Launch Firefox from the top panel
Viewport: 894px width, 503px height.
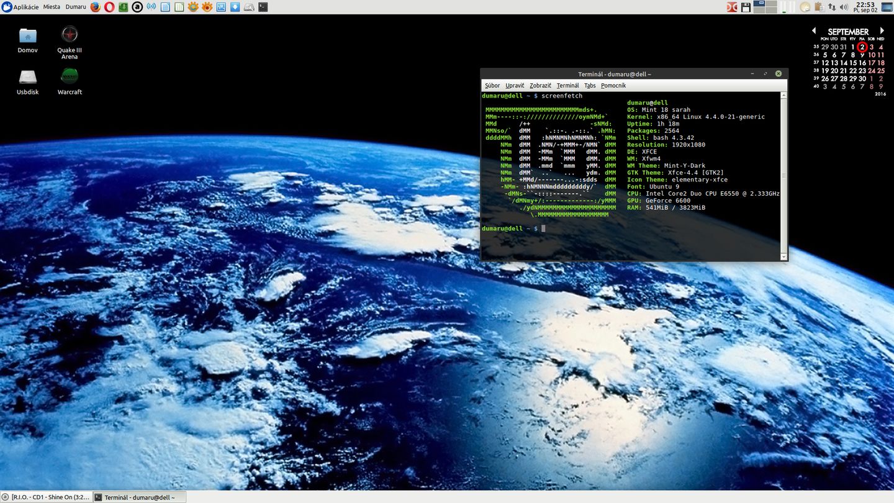[x=95, y=7]
